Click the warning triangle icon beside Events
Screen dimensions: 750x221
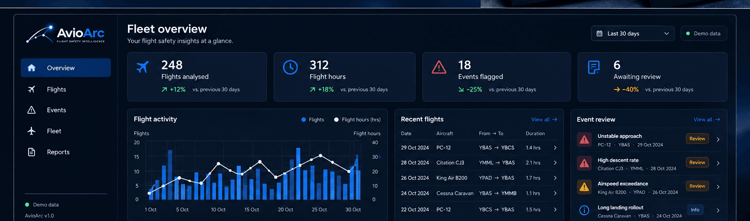pyautogui.click(x=32, y=110)
